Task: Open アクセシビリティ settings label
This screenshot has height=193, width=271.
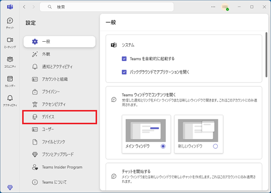Action: [x=54, y=104]
